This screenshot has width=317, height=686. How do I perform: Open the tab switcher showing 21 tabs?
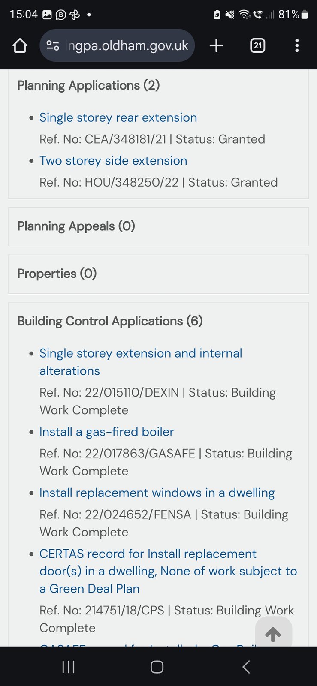tap(257, 45)
